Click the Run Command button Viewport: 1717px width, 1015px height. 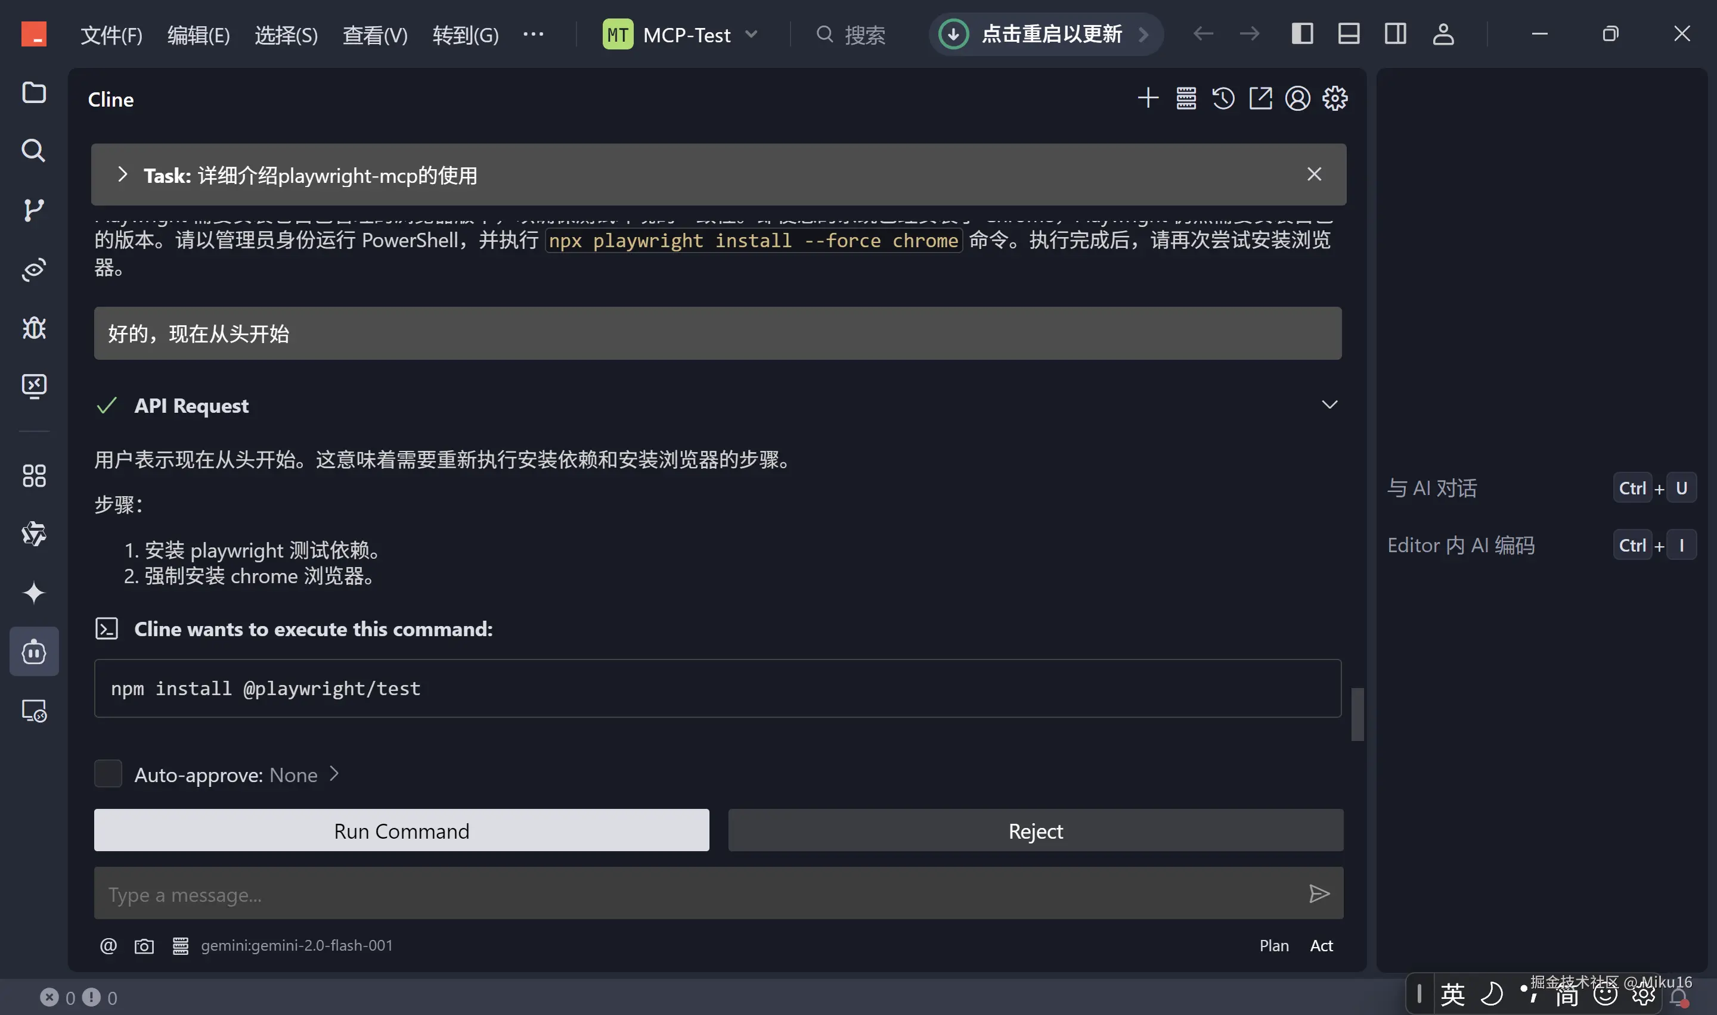pyautogui.click(x=401, y=830)
